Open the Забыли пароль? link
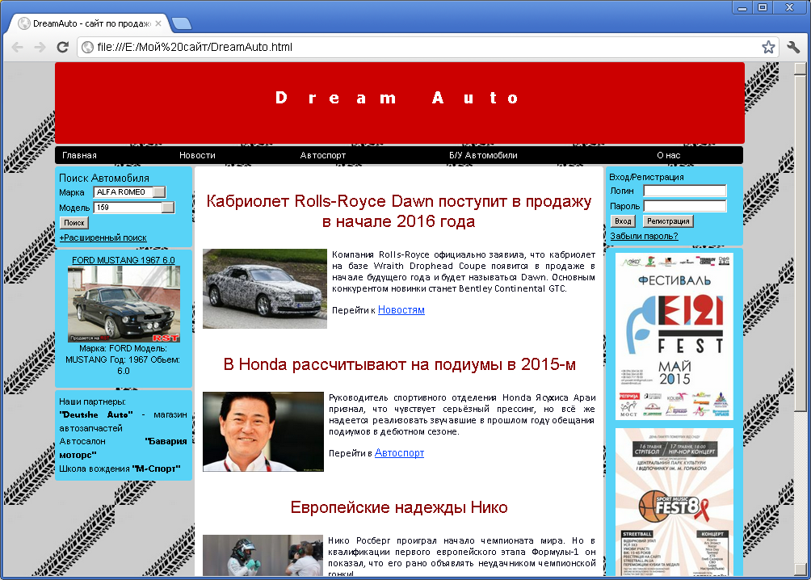811x580 pixels. [644, 236]
